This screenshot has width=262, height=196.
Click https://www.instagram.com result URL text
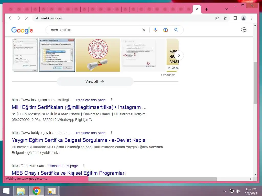[x=33, y=100]
